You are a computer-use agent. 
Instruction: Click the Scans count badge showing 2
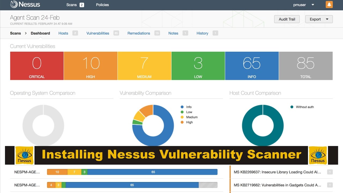coord(82,5)
